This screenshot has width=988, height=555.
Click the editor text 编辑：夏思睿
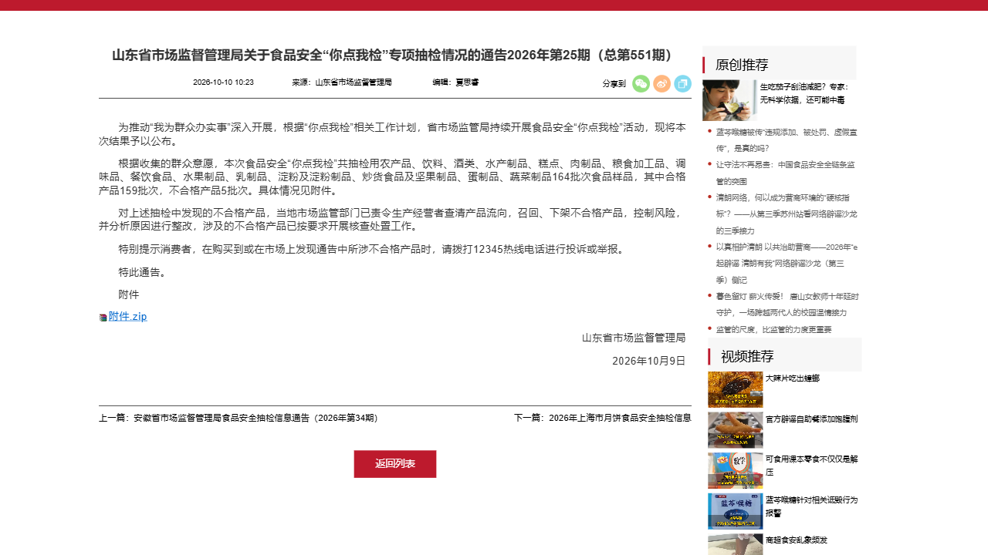[455, 82]
